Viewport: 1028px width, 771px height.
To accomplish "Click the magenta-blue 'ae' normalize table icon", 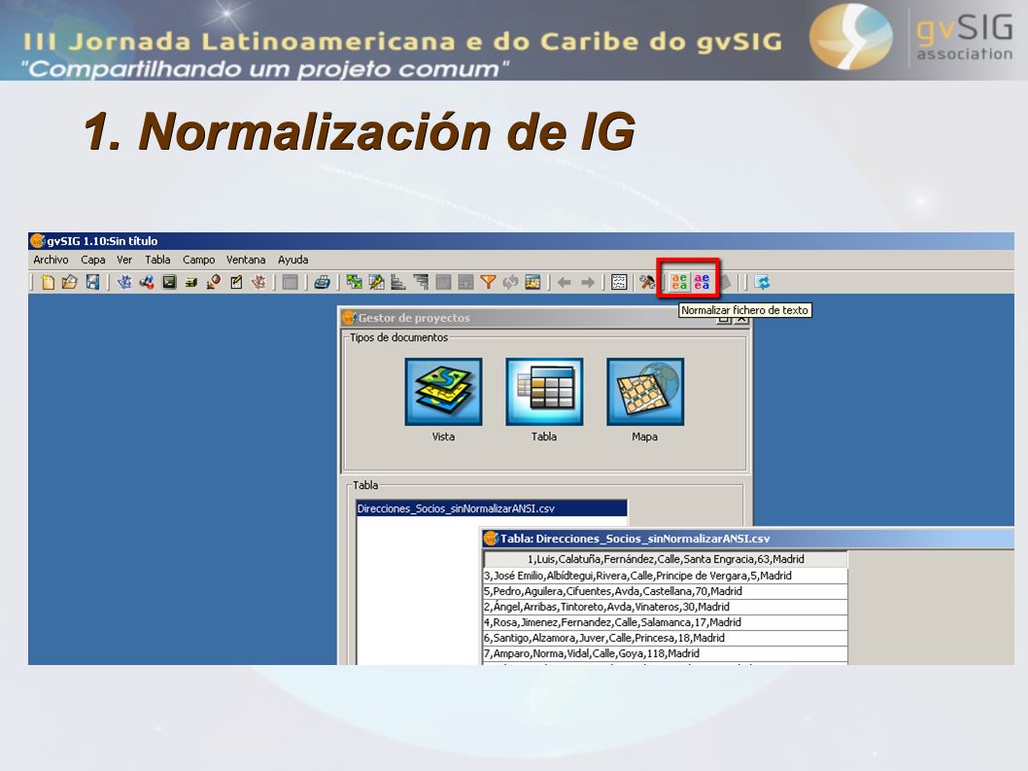I will point(702,282).
